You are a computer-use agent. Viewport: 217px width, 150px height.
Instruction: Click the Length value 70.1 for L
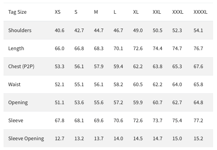point(118,49)
